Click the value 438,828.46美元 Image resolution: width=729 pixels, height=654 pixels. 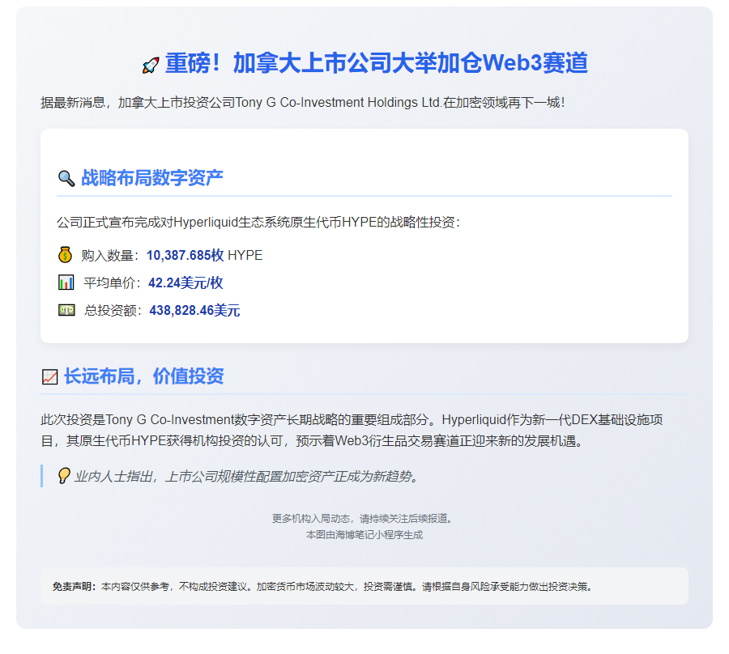[x=194, y=310]
